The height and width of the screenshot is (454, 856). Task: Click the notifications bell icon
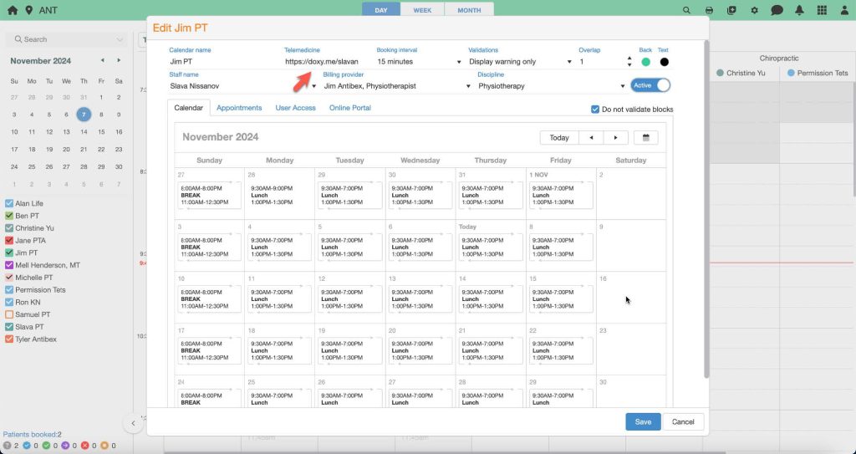(x=799, y=10)
